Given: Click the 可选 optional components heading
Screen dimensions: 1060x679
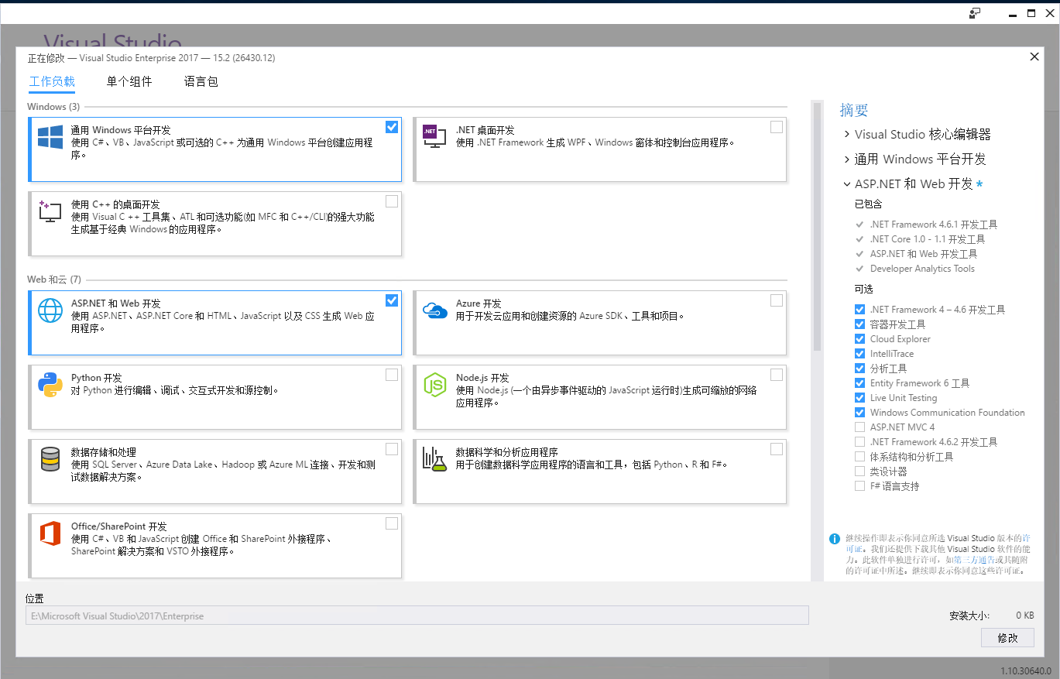Looking at the screenshot, I should tap(864, 289).
